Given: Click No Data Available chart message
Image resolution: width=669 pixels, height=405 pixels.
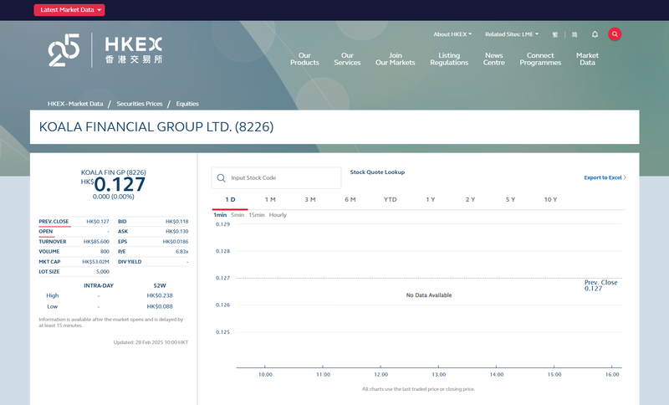Looking at the screenshot, I should (x=429, y=295).
